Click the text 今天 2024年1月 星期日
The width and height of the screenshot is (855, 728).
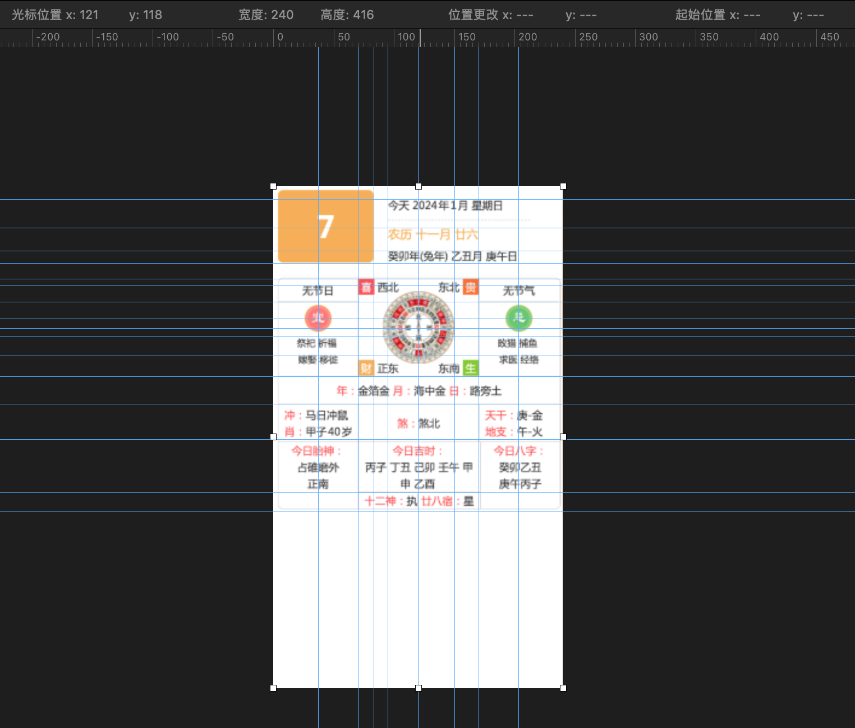[445, 206]
